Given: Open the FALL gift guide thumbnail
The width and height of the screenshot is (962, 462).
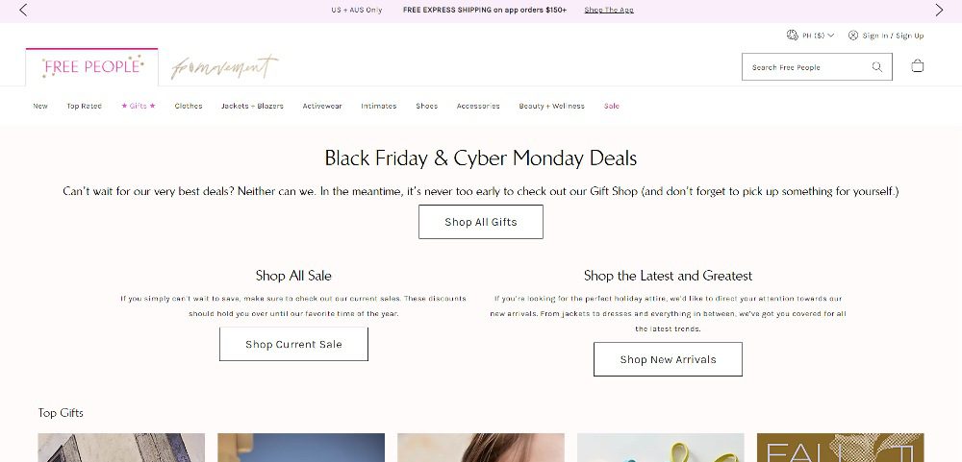Looking at the screenshot, I should 840,448.
